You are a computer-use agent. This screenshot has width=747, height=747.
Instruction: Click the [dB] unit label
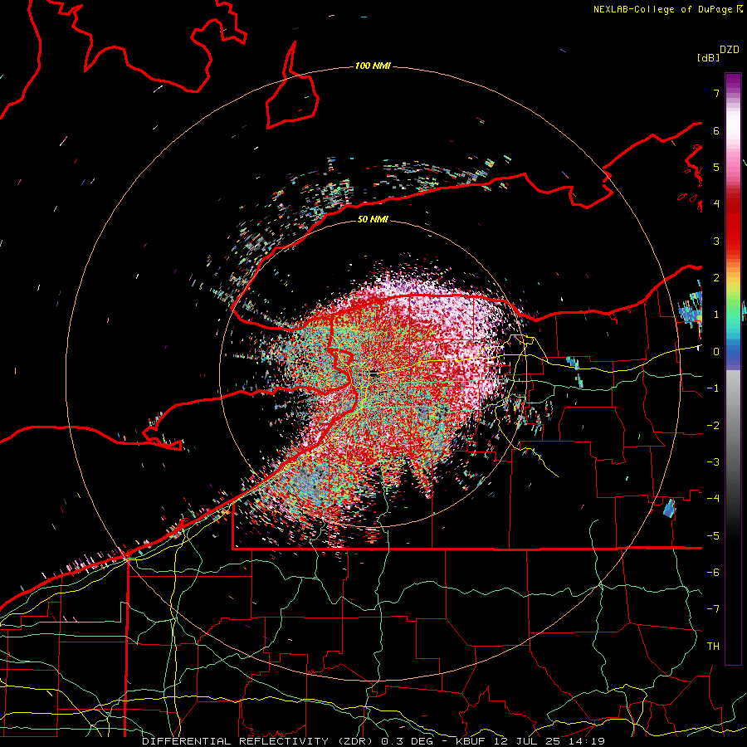point(709,57)
